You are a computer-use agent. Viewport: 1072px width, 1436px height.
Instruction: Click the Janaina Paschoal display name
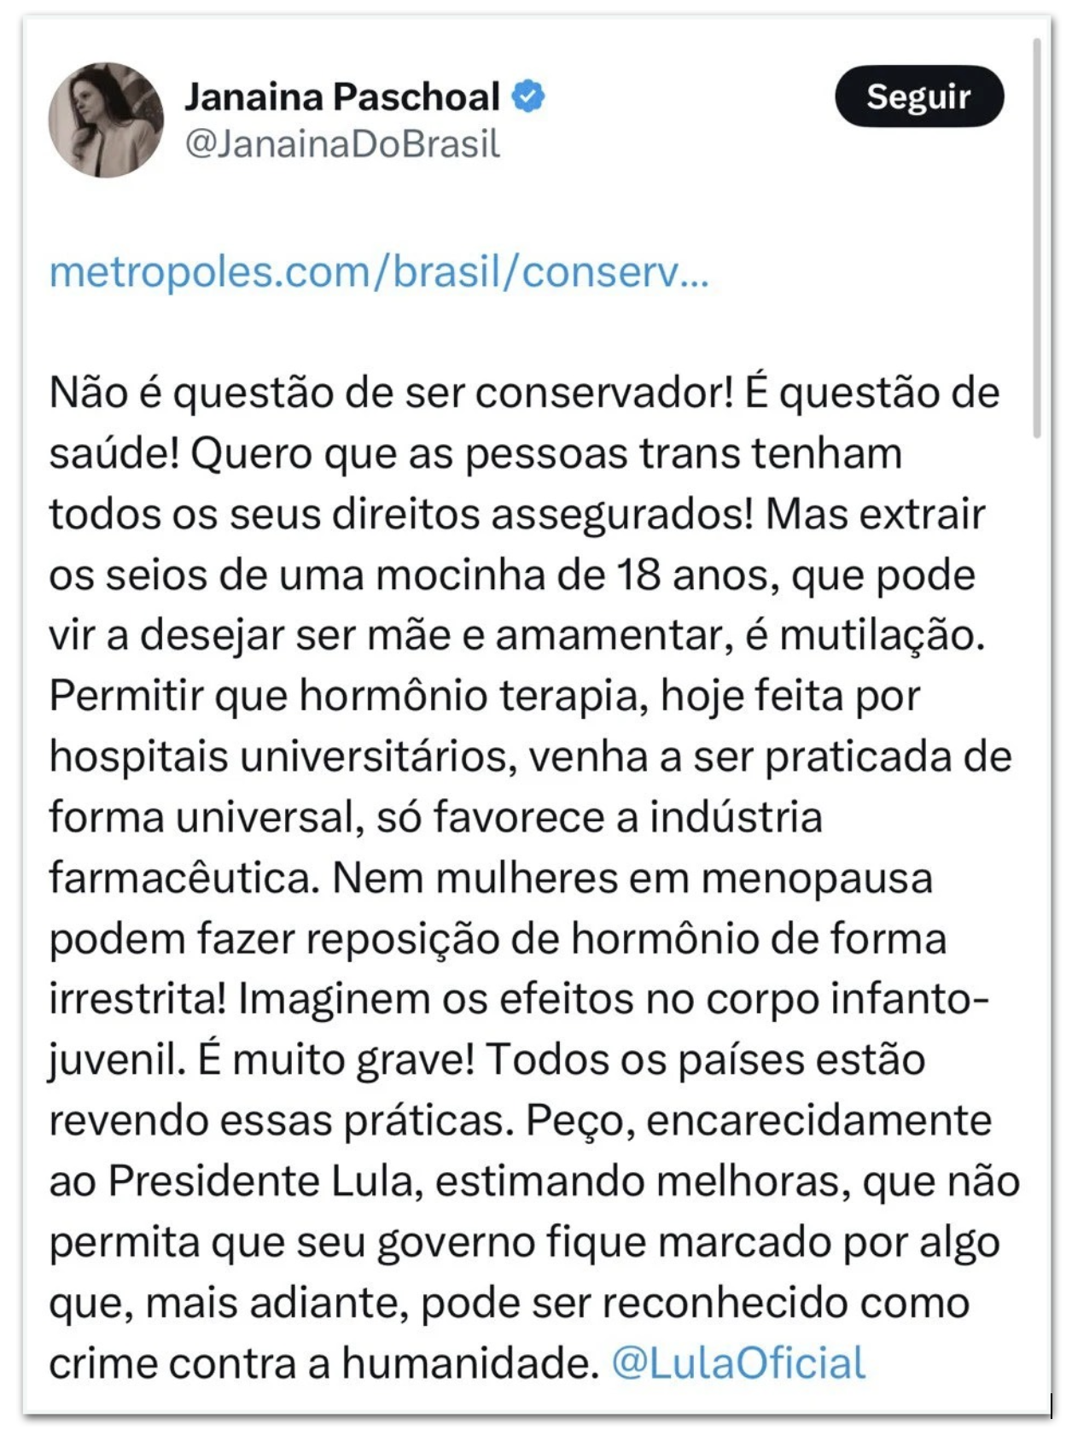(x=342, y=96)
